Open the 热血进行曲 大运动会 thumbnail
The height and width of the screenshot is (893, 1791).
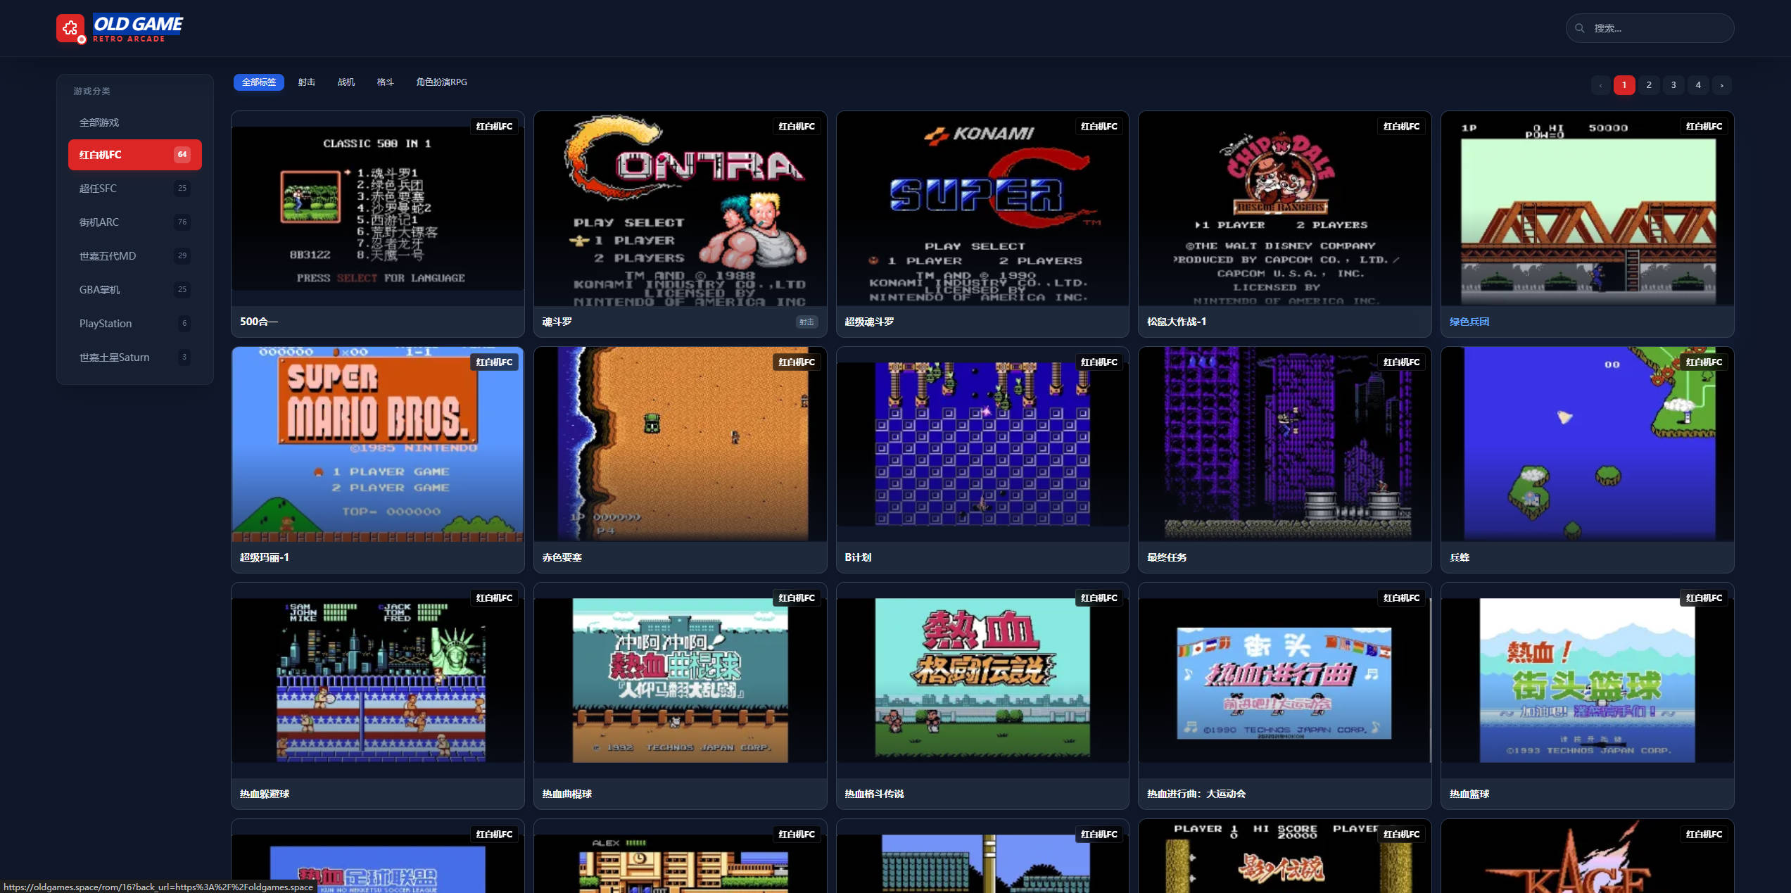pyautogui.click(x=1285, y=680)
